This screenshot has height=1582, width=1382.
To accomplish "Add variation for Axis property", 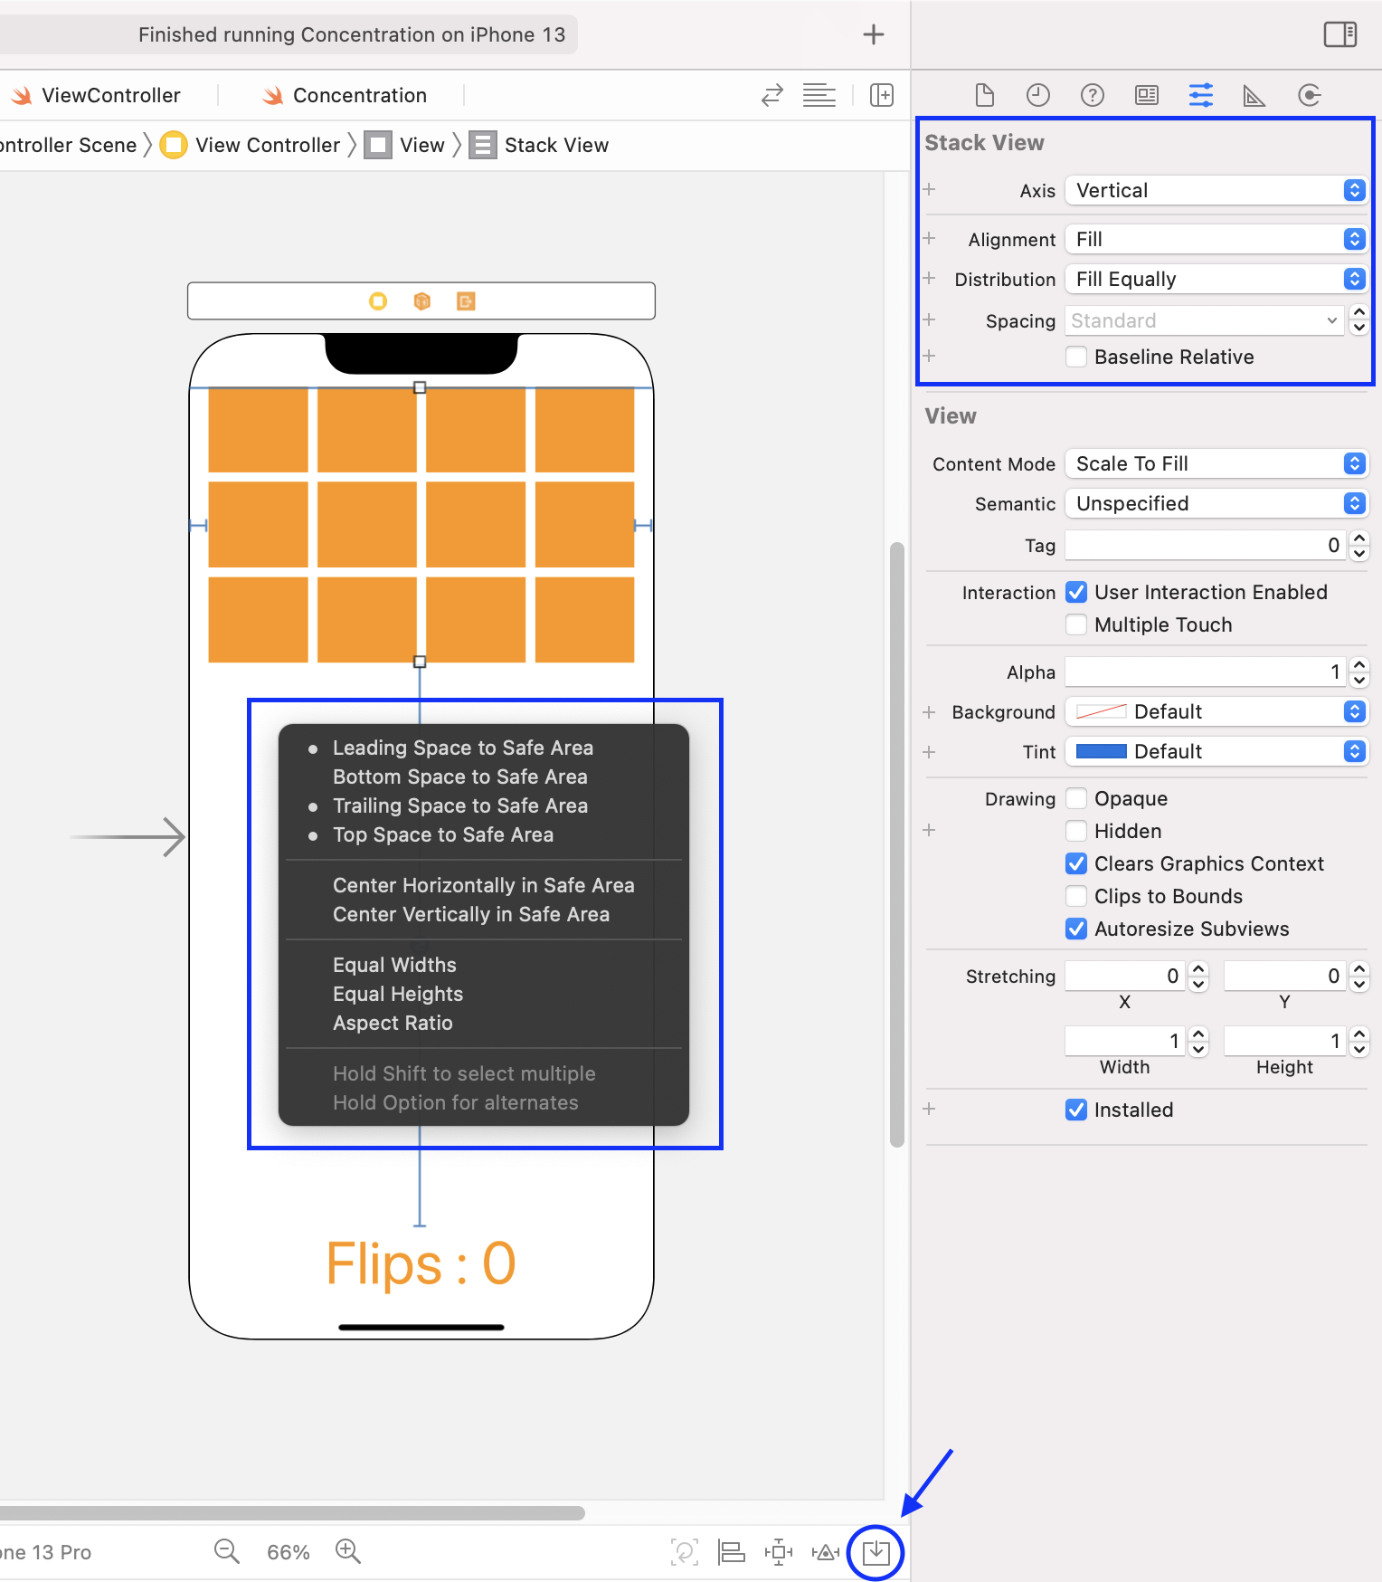I will (x=929, y=189).
